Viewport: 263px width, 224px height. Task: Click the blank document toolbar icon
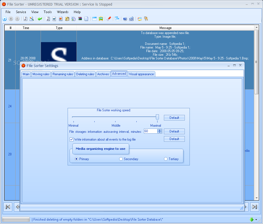point(86,19)
